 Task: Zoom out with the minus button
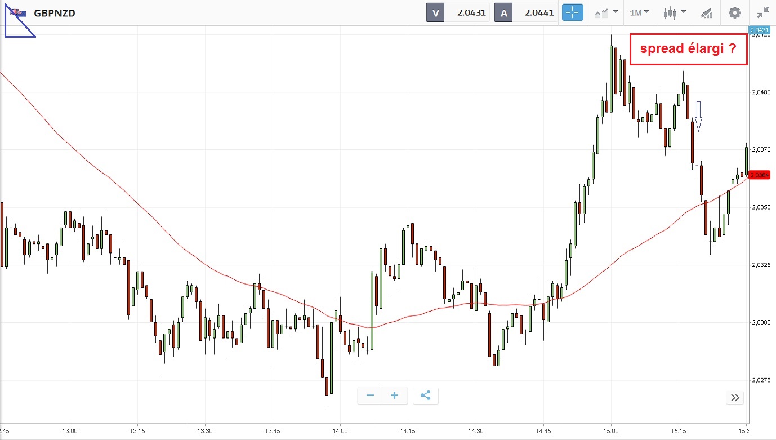click(370, 395)
